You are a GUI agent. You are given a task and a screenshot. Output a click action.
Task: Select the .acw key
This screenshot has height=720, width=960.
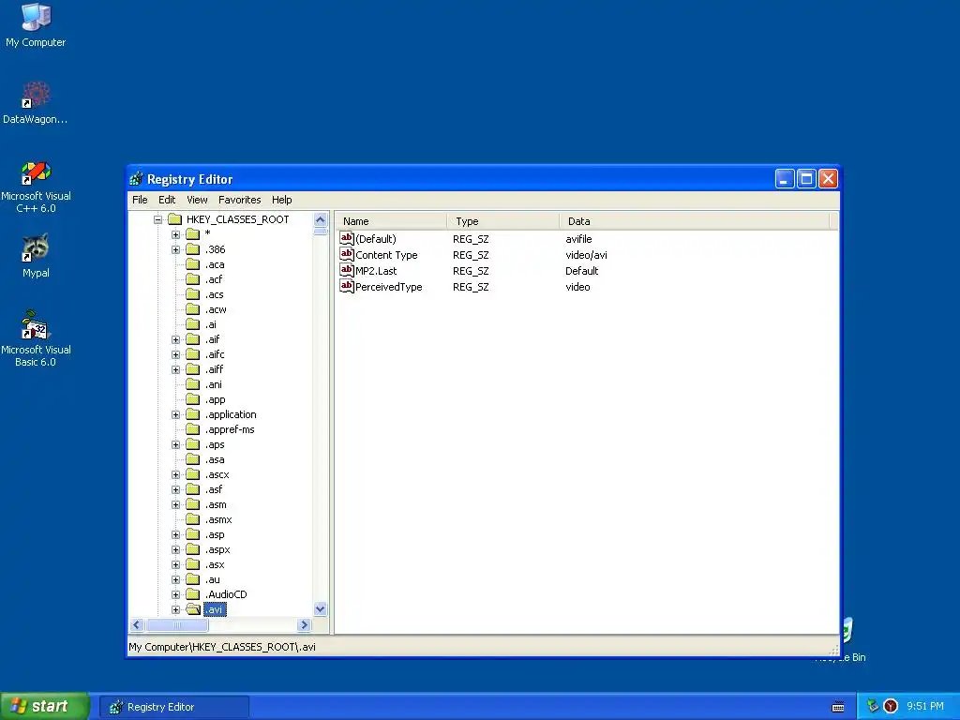pos(216,309)
